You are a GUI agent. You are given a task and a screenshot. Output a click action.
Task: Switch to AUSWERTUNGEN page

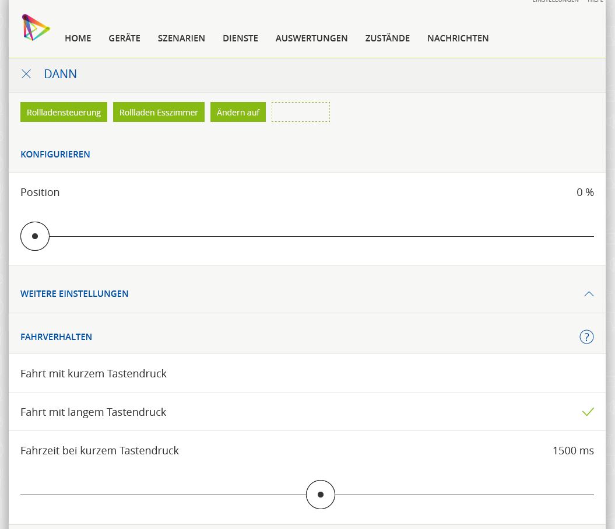click(311, 38)
